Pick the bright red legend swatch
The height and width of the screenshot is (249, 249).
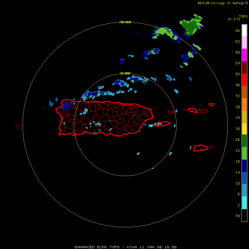pos(244,80)
